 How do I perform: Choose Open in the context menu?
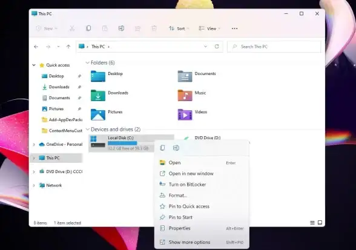(202, 163)
